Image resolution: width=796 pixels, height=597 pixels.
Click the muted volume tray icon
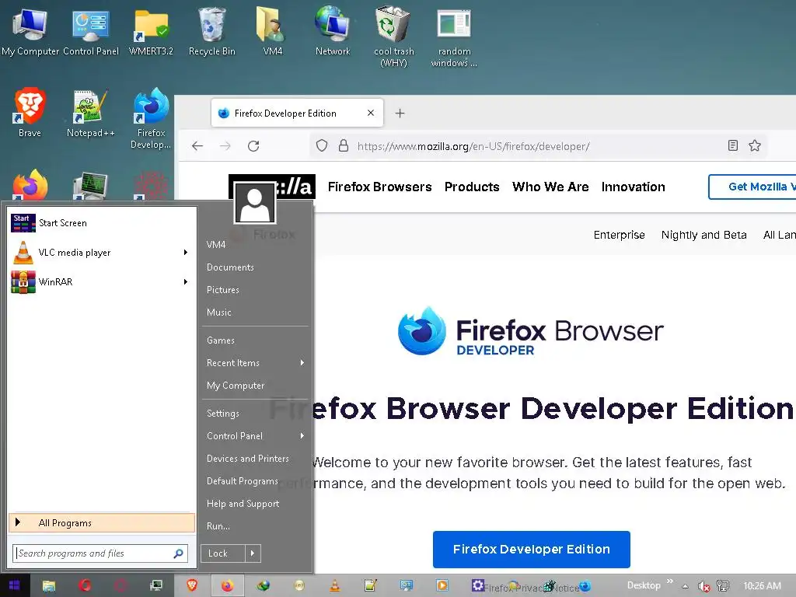(703, 586)
